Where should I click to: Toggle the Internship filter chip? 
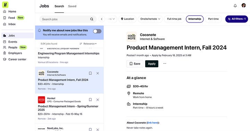click(195, 19)
